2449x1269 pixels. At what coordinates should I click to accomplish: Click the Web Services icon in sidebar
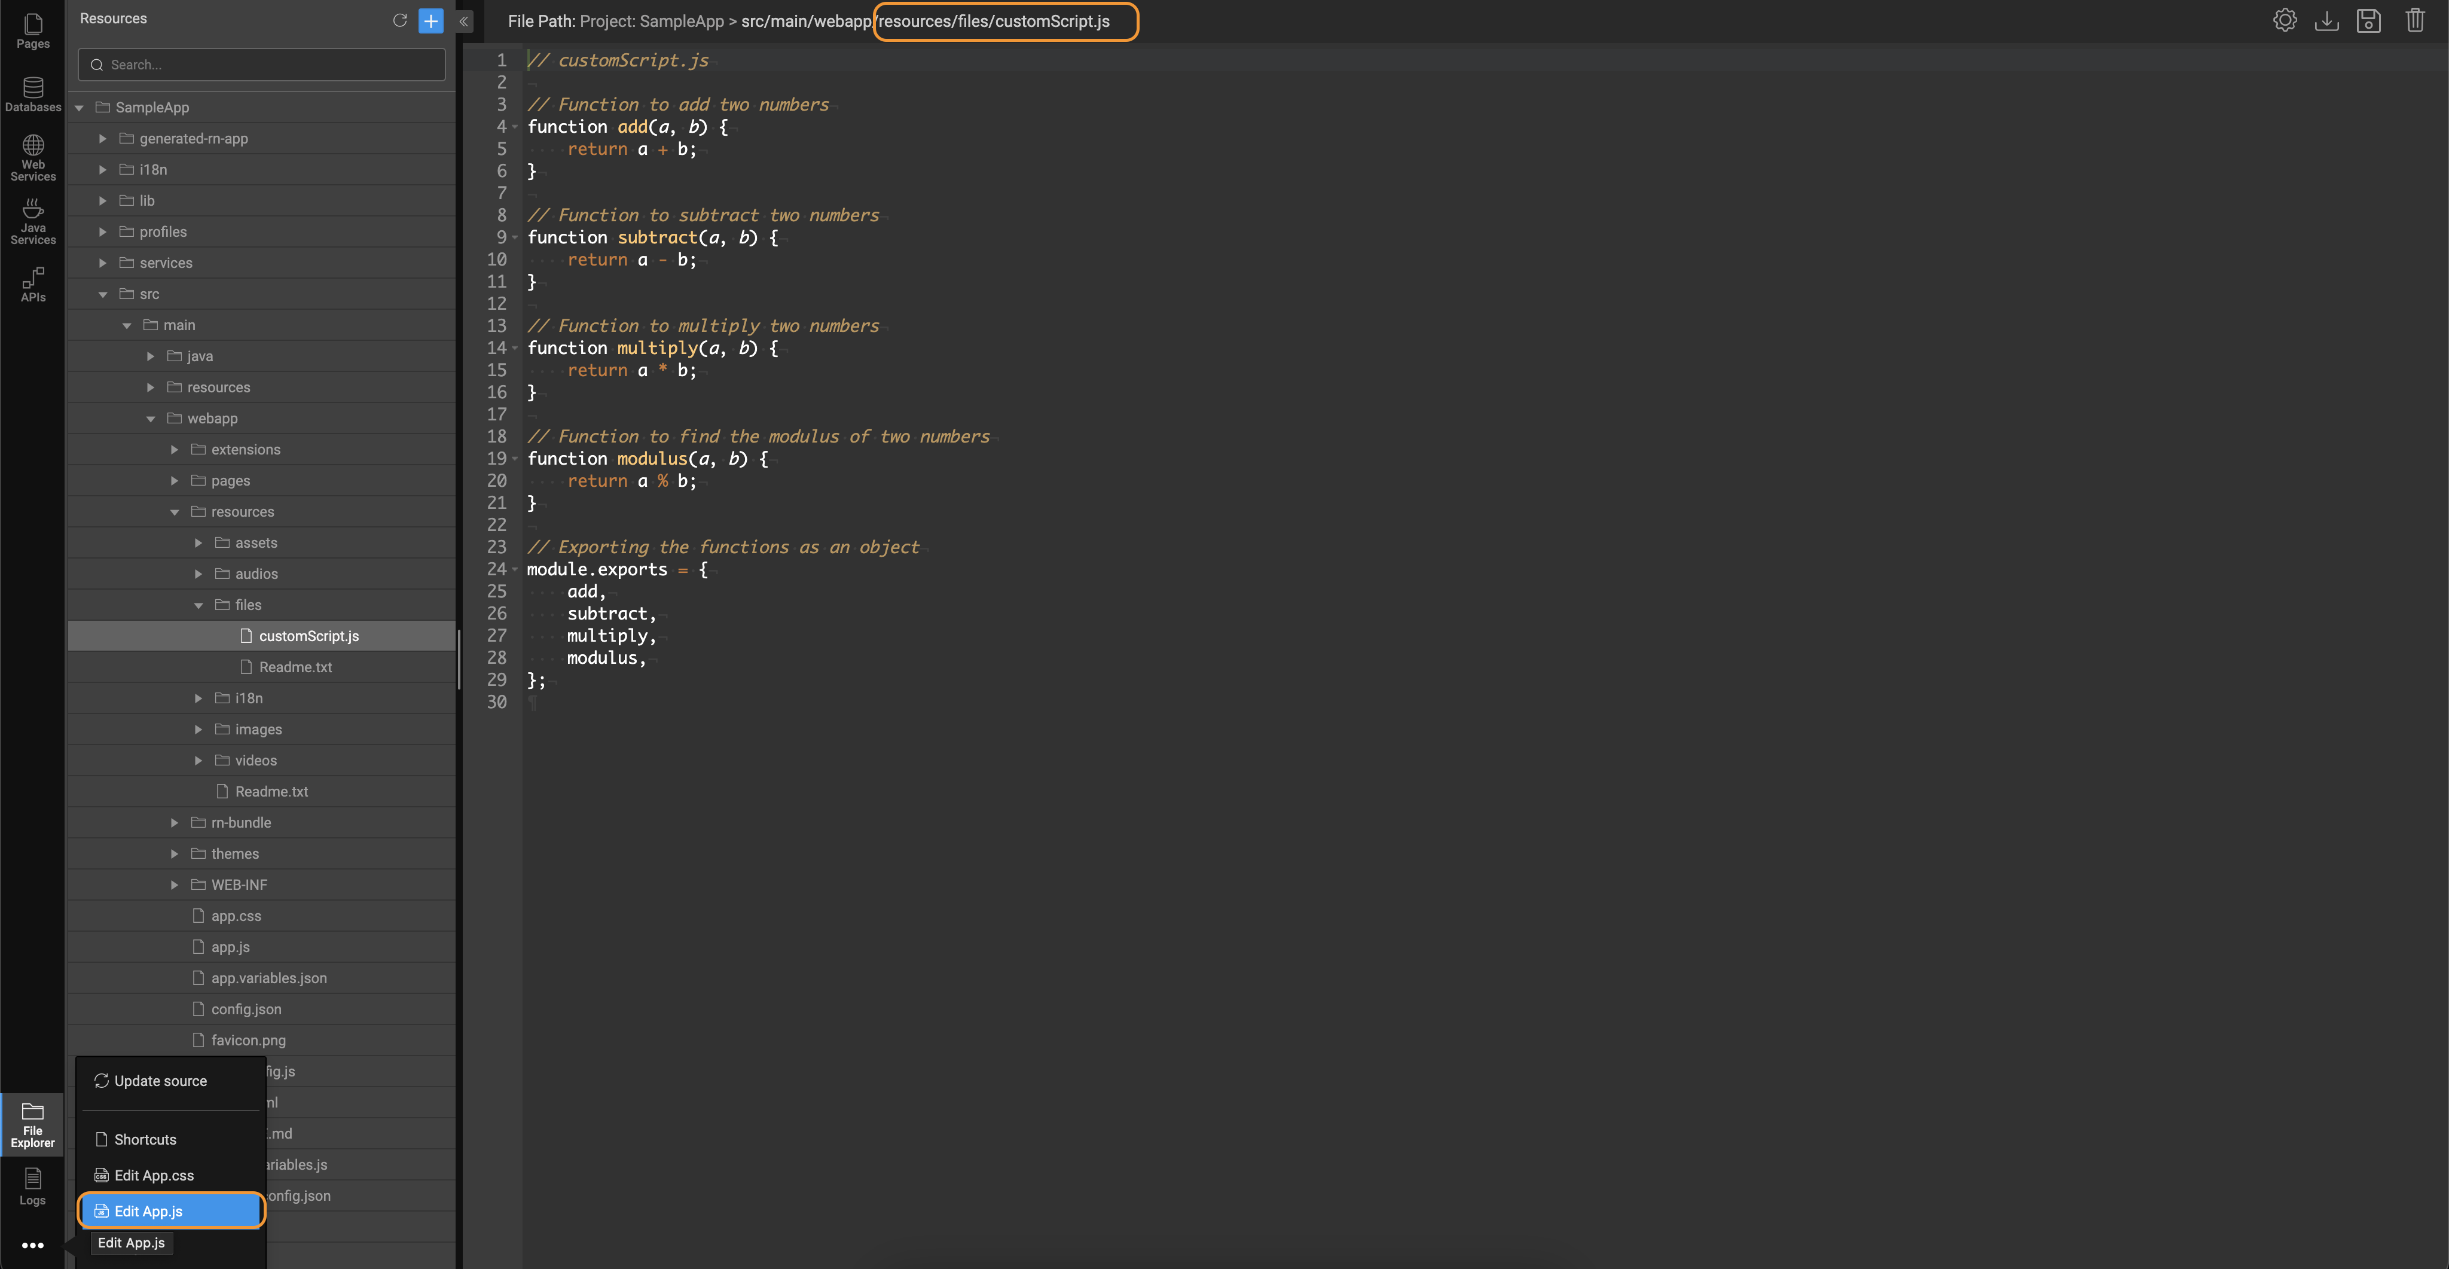[32, 157]
